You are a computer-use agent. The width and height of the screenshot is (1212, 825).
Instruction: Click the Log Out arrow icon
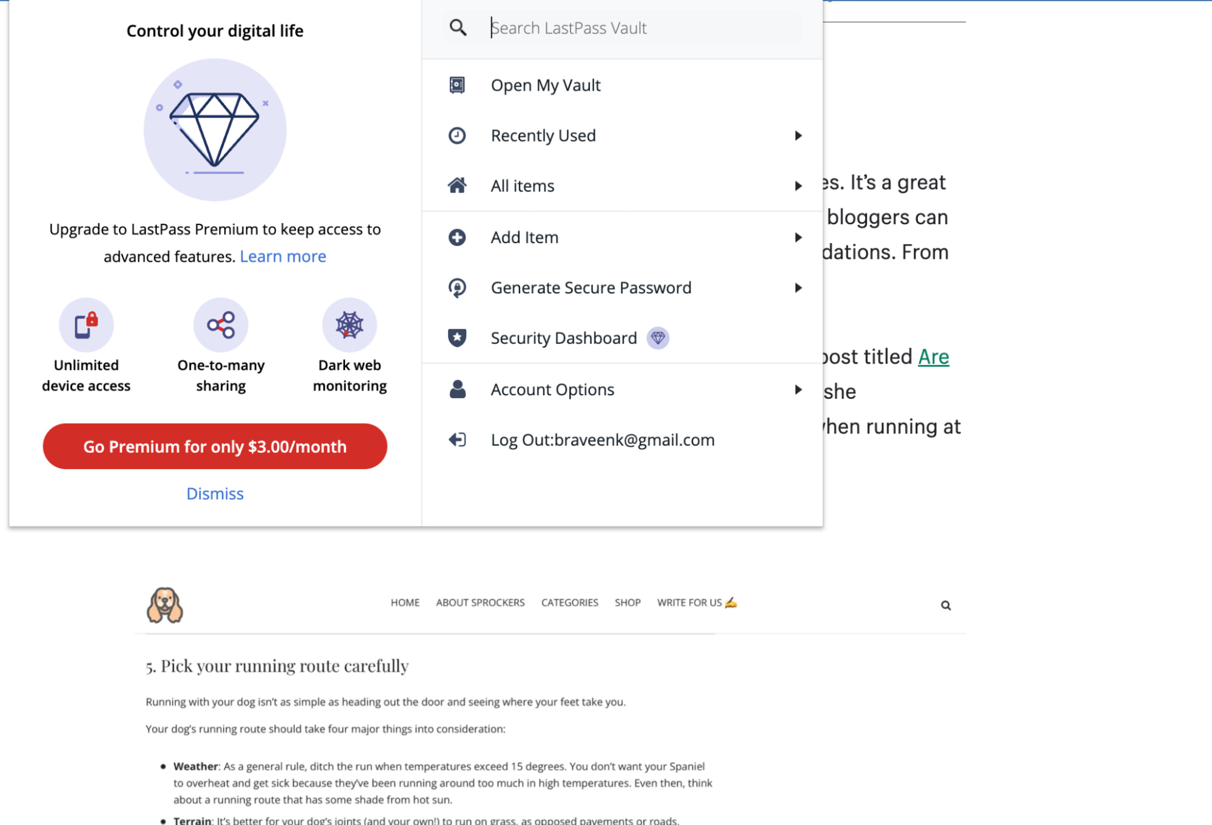[x=457, y=439]
